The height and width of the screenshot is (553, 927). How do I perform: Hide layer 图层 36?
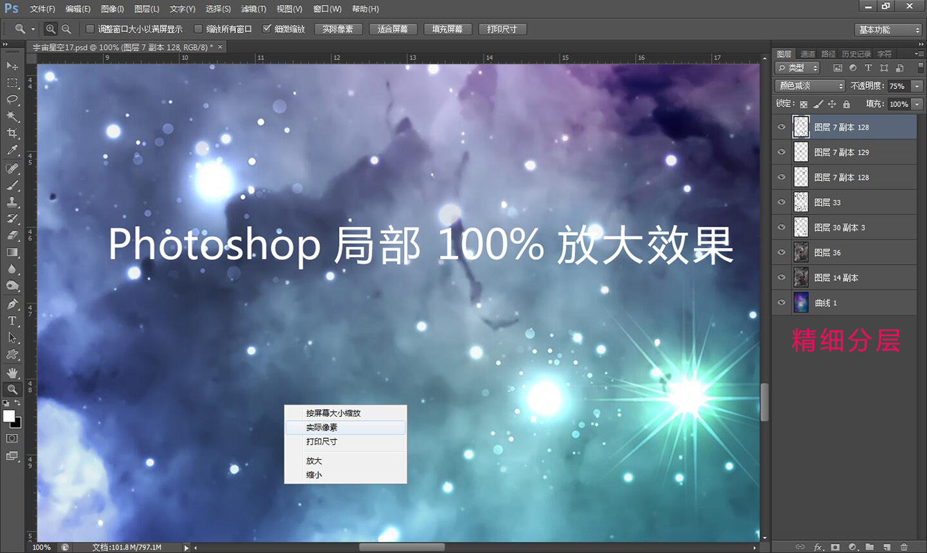[782, 252]
